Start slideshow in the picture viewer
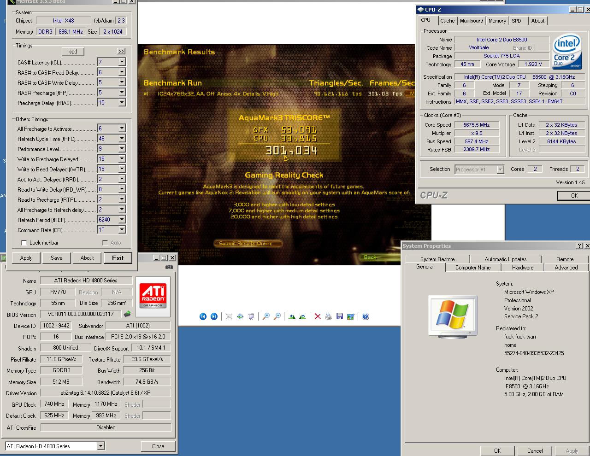The width and height of the screenshot is (590, 456). pyautogui.click(x=251, y=316)
